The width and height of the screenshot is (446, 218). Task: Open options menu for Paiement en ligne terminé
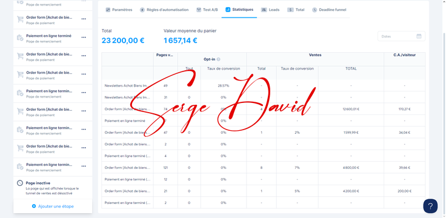click(84, 37)
